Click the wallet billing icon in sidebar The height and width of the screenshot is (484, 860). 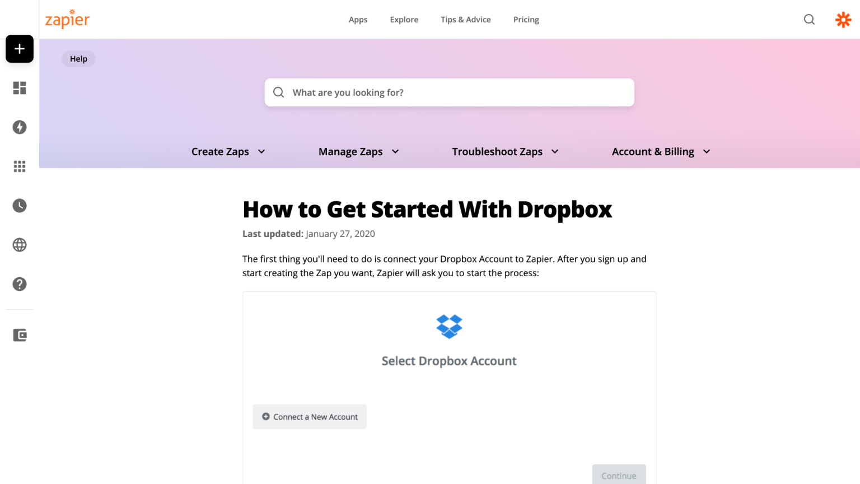click(20, 335)
